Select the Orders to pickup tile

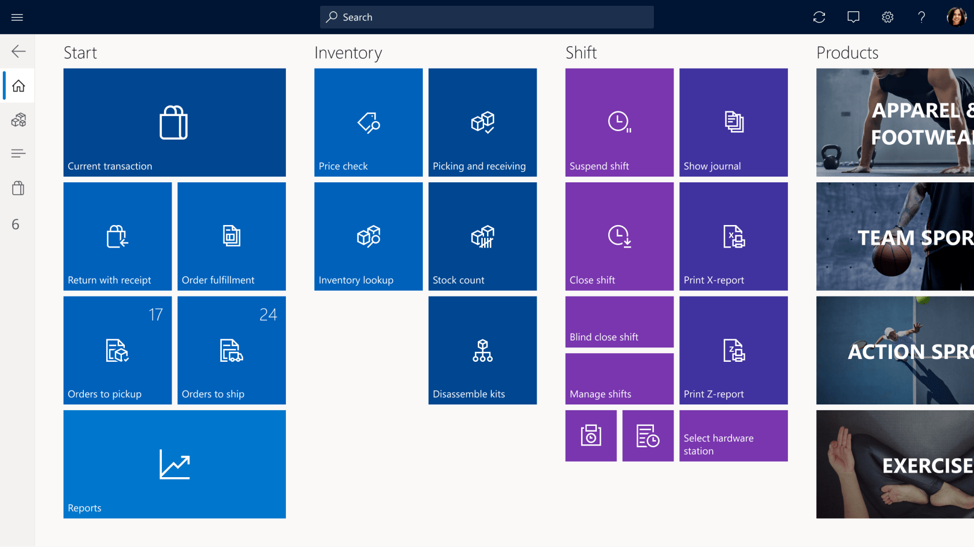coord(117,350)
